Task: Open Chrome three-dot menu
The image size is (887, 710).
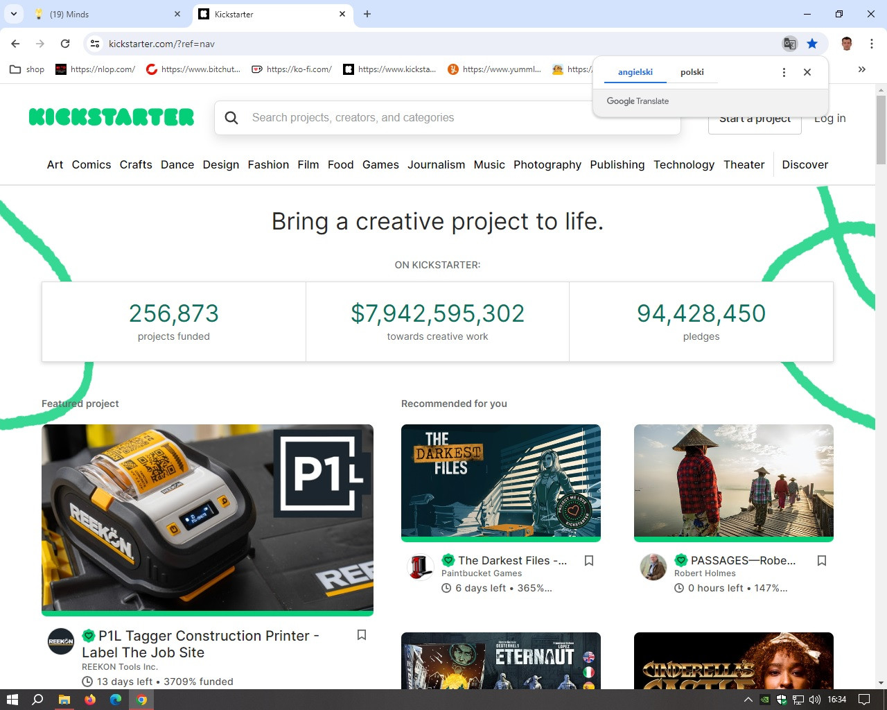Action: 871,44
